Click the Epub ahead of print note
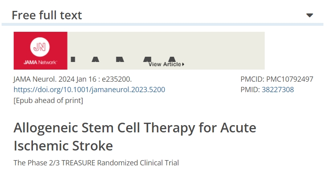The image size is (327, 171). pos(48,100)
